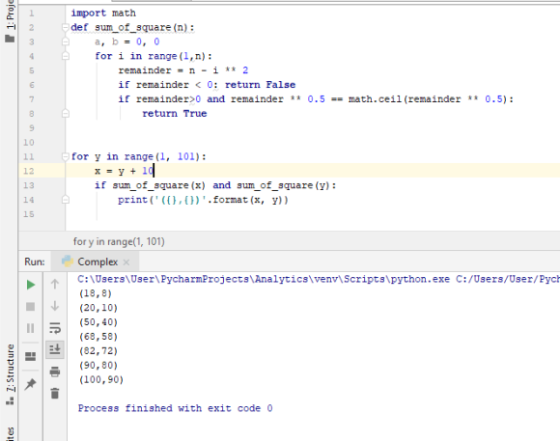560x441 pixels.
Task: Rerun the Complex script with green play icon
Action: tap(31, 285)
